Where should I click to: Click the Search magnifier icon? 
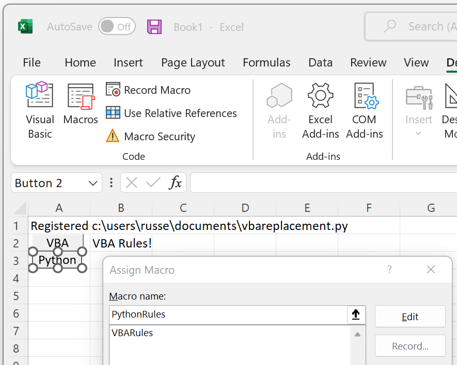[x=390, y=26]
